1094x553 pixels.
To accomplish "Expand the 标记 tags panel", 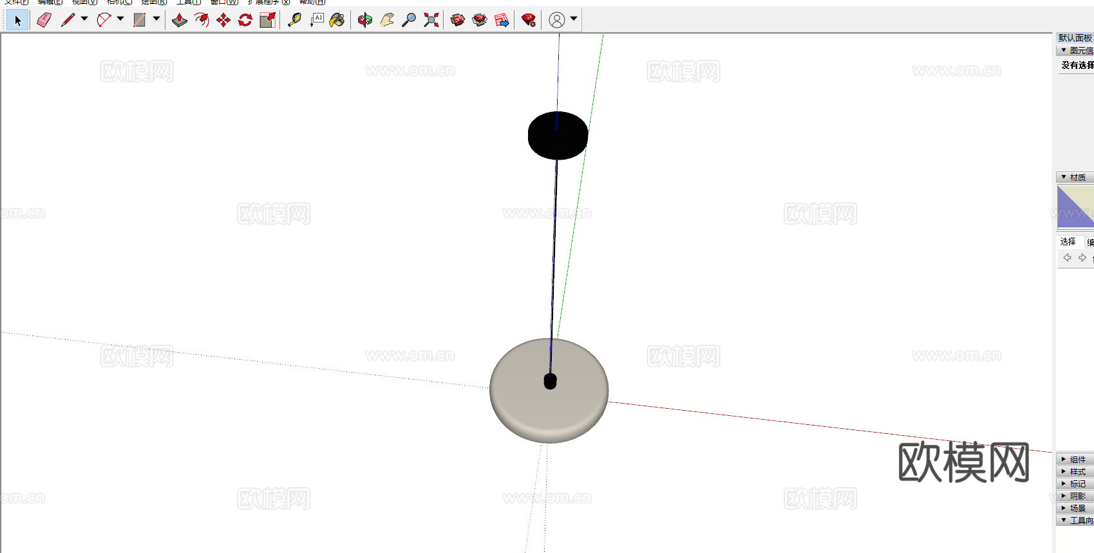I will (x=1064, y=483).
